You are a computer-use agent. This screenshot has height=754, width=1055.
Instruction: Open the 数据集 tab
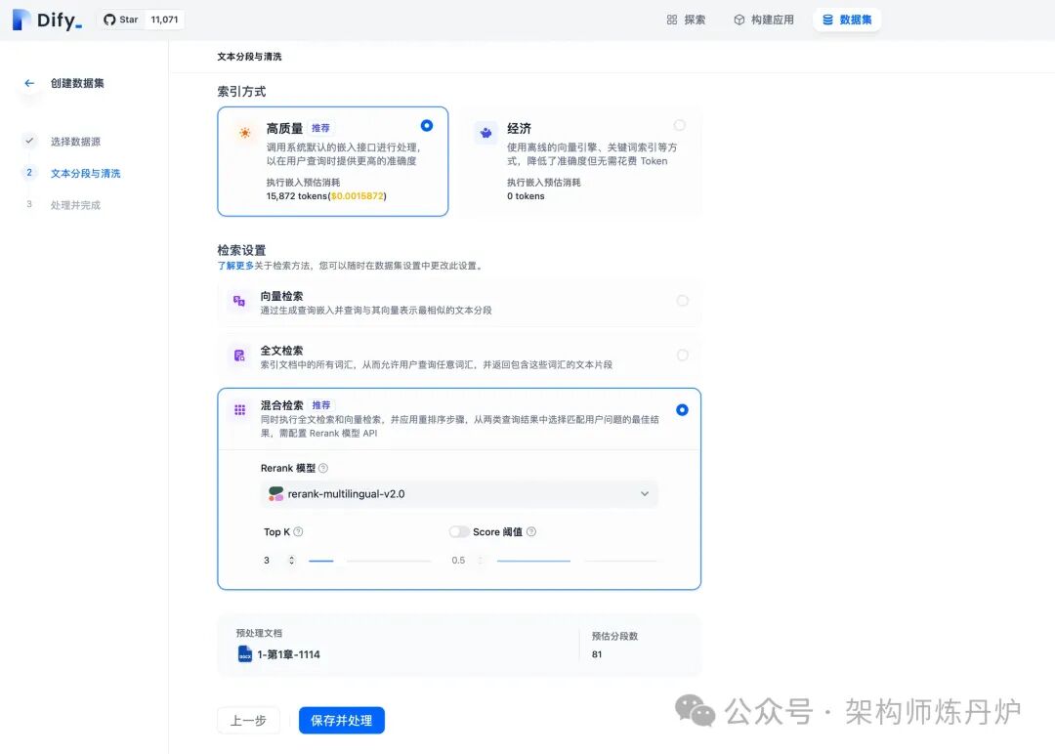847,20
